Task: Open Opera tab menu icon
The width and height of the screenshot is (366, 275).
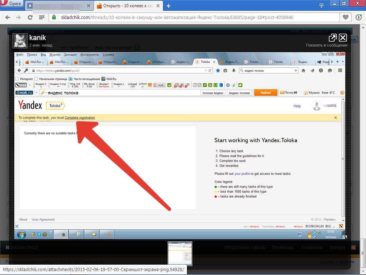Action: [321, 6]
